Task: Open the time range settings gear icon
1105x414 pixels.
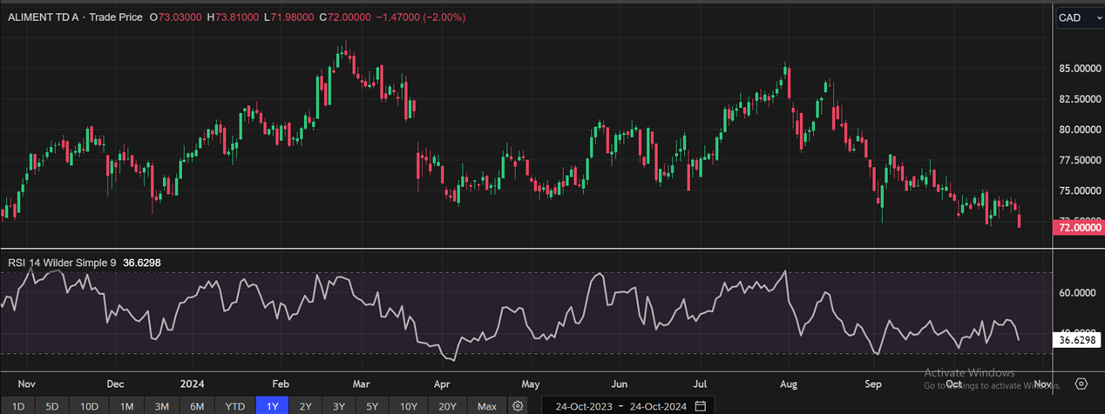Action: (519, 406)
